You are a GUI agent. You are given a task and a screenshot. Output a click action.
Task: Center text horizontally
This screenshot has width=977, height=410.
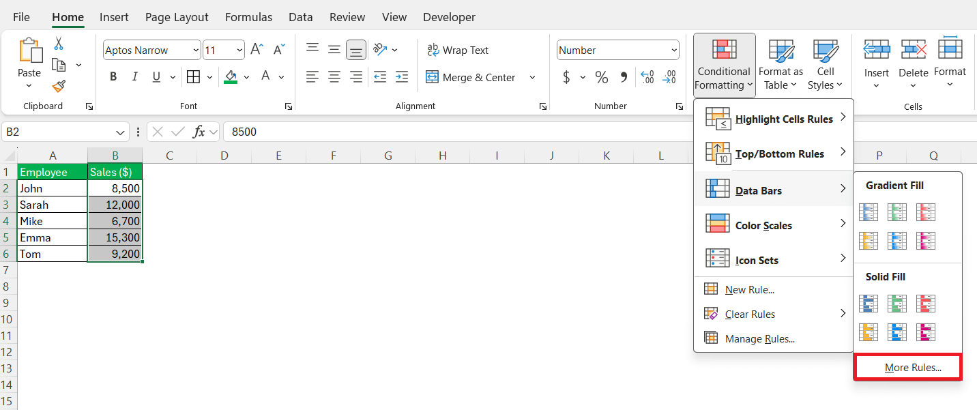[x=334, y=77]
